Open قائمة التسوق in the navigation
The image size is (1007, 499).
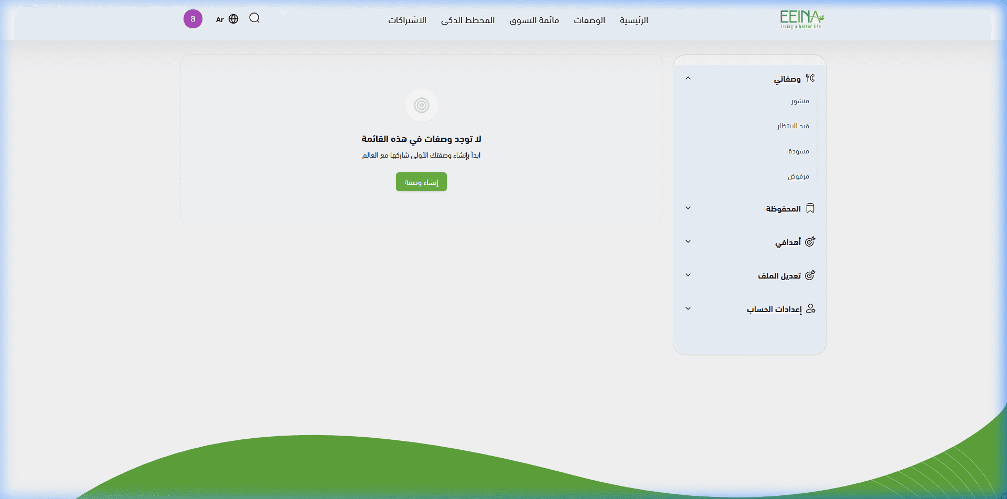coord(534,20)
